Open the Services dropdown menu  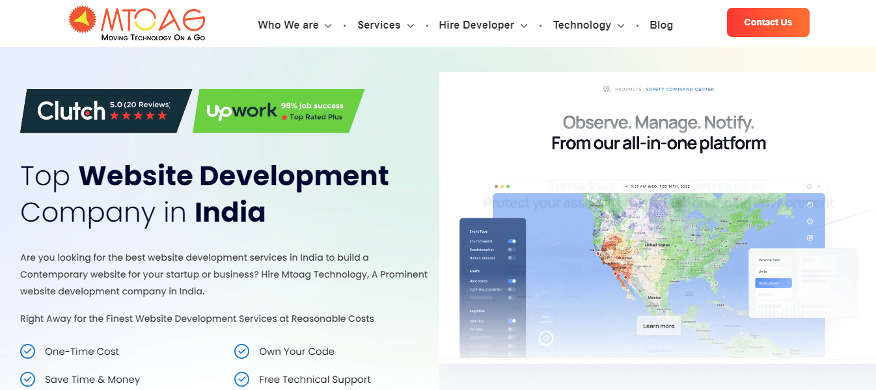385,25
